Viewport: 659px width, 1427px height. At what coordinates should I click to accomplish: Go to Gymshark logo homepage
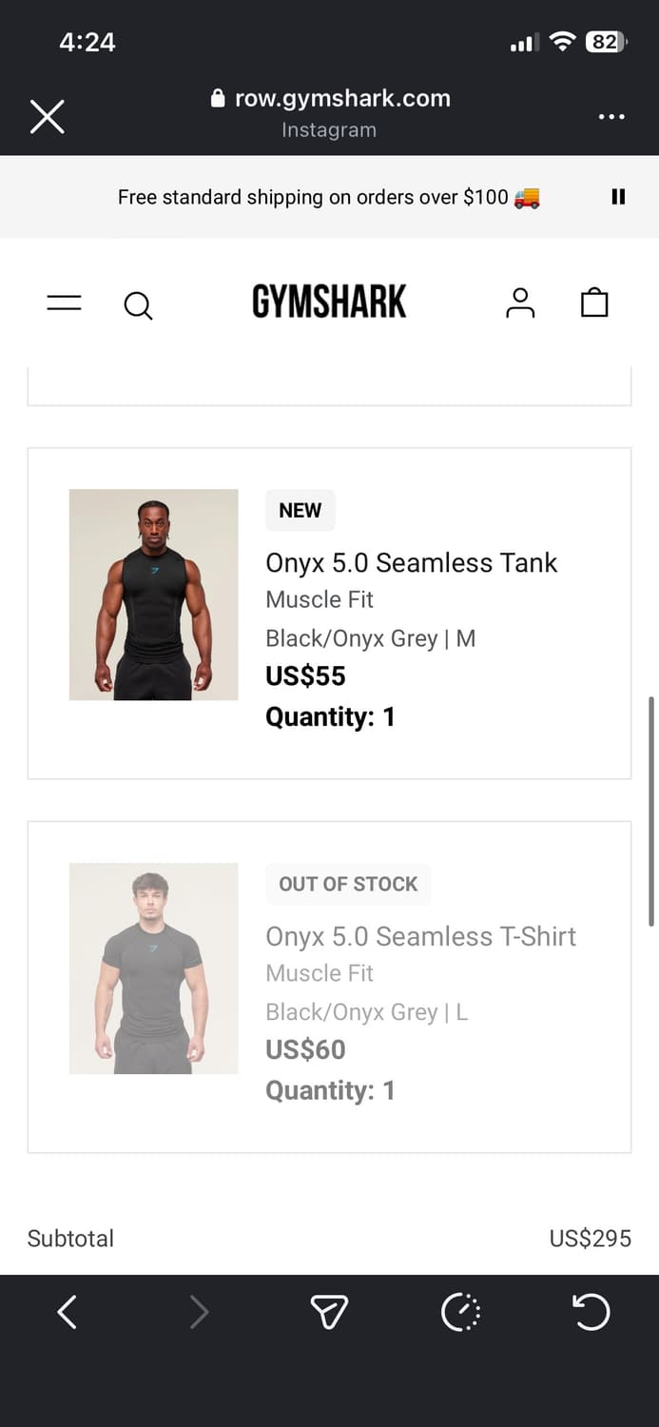pyautogui.click(x=329, y=302)
